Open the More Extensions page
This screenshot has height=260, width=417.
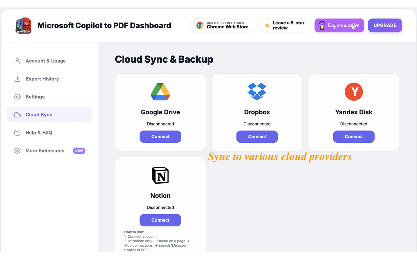coord(50,151)
